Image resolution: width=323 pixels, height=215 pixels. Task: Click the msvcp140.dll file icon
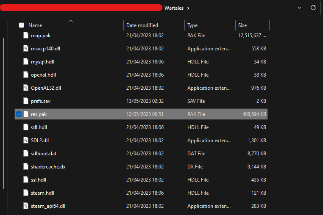point(25,49)
